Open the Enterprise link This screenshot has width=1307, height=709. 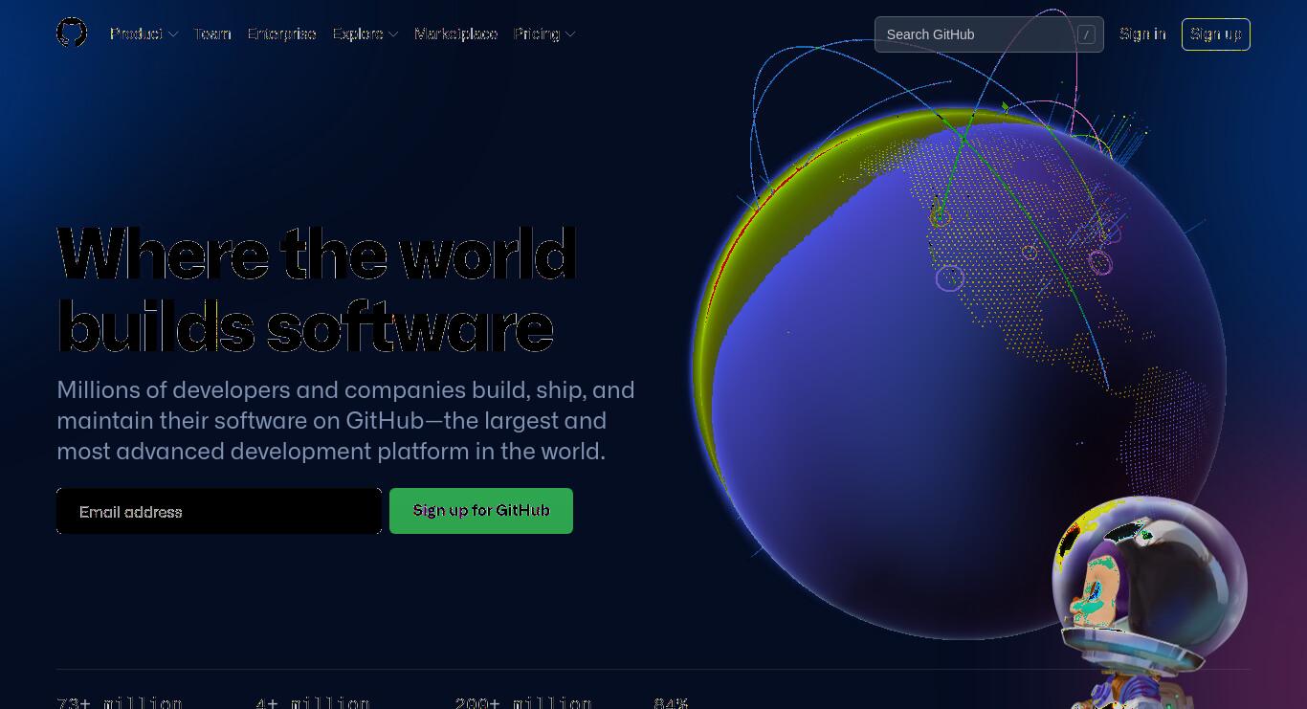coord(281,33)
